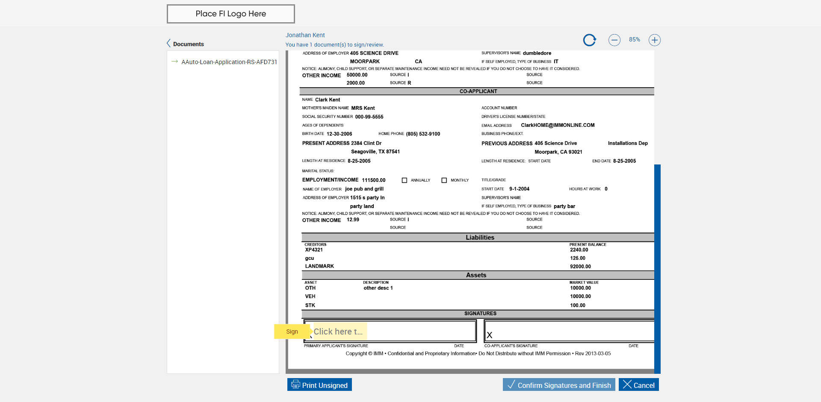Click 'You have 1 document(s) to sign/review' message
Screen dimensions: 821x402
(x=335, y=44)
